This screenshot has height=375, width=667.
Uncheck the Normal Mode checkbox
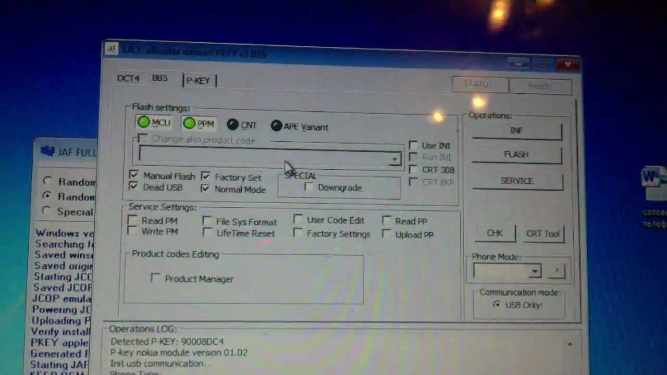205,188
